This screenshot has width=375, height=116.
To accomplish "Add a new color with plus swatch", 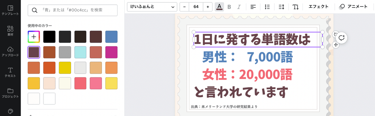I will pyautogui.click(x=34, y=37).
